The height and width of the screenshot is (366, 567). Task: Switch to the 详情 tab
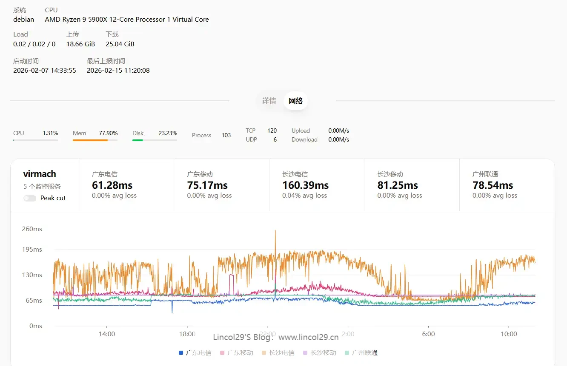click(269, 101)
